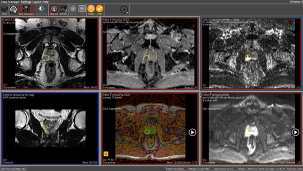Viewport: 303px width, 171px height.
Task: Click the DWI Assessment label
Action: [212, 109]
